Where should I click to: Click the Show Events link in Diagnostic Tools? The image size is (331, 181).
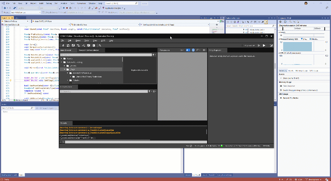click(x=291, y=78)
